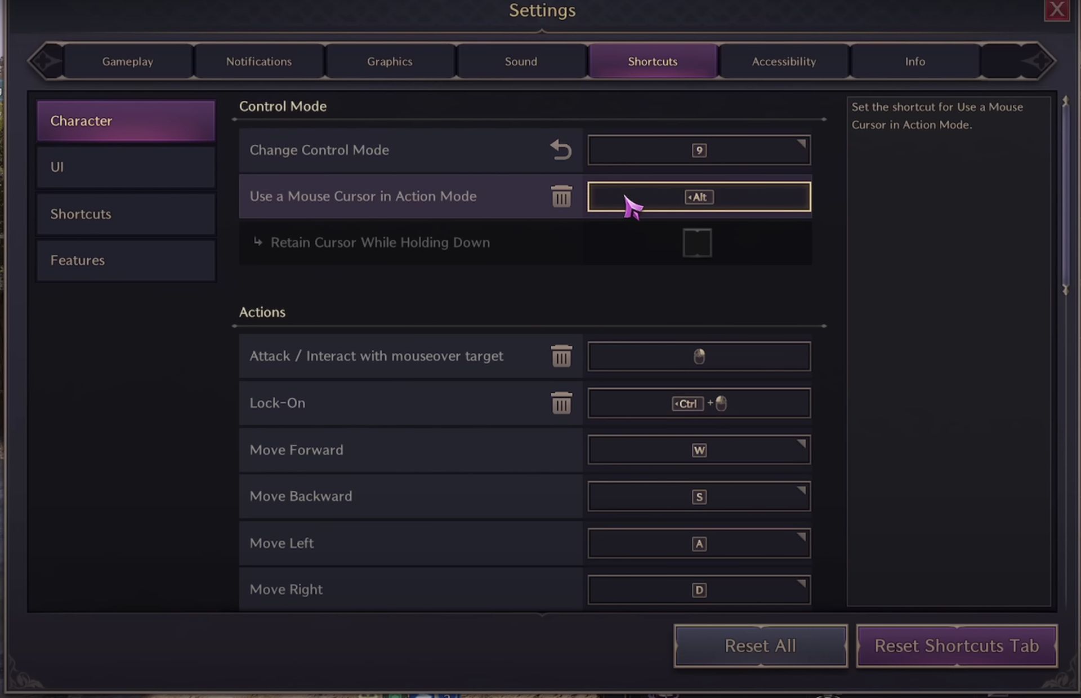Select the Shortcuts sidebar category
Image resolution: width=1081 pixels, height=698 pixels.
[x=81, y=213]
